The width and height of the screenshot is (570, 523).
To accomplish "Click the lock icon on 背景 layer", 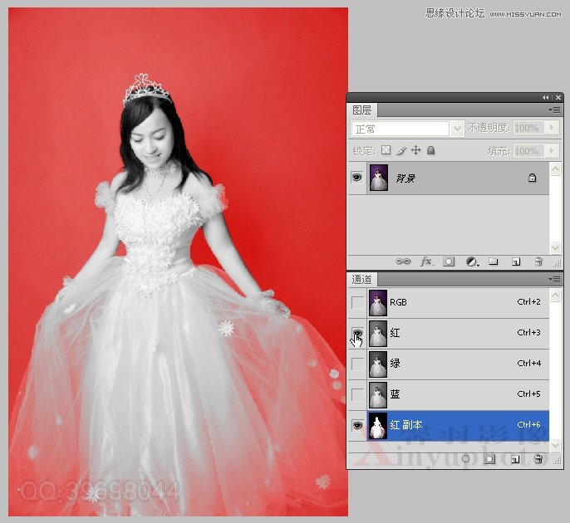I will coord(532,178).
